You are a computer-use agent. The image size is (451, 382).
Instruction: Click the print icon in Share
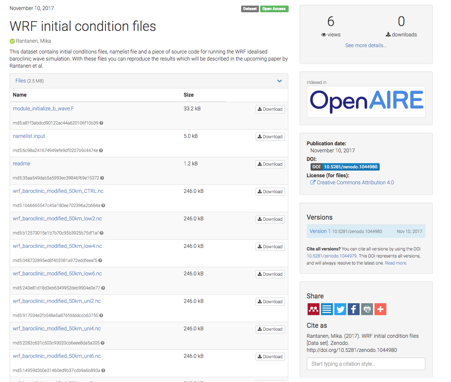pyautogui.click(x=367, y=309)
